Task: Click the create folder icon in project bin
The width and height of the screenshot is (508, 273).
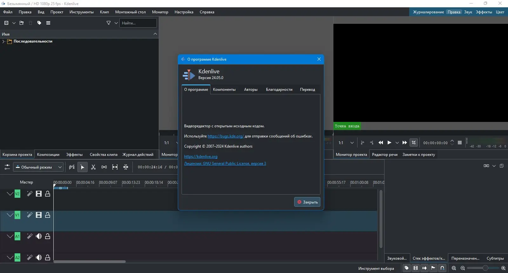Action: point(22,23)
